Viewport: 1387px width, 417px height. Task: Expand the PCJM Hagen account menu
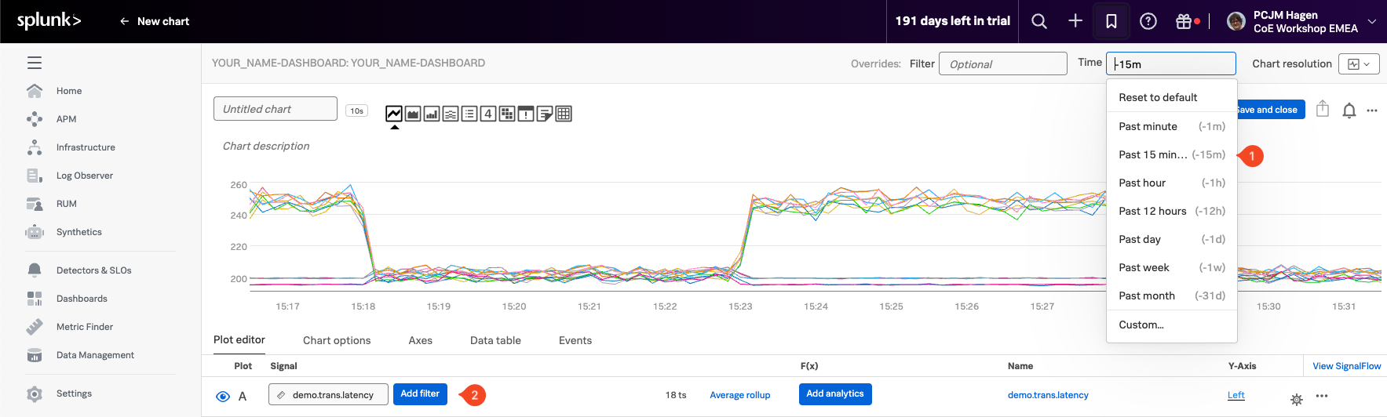point(1371,21)
